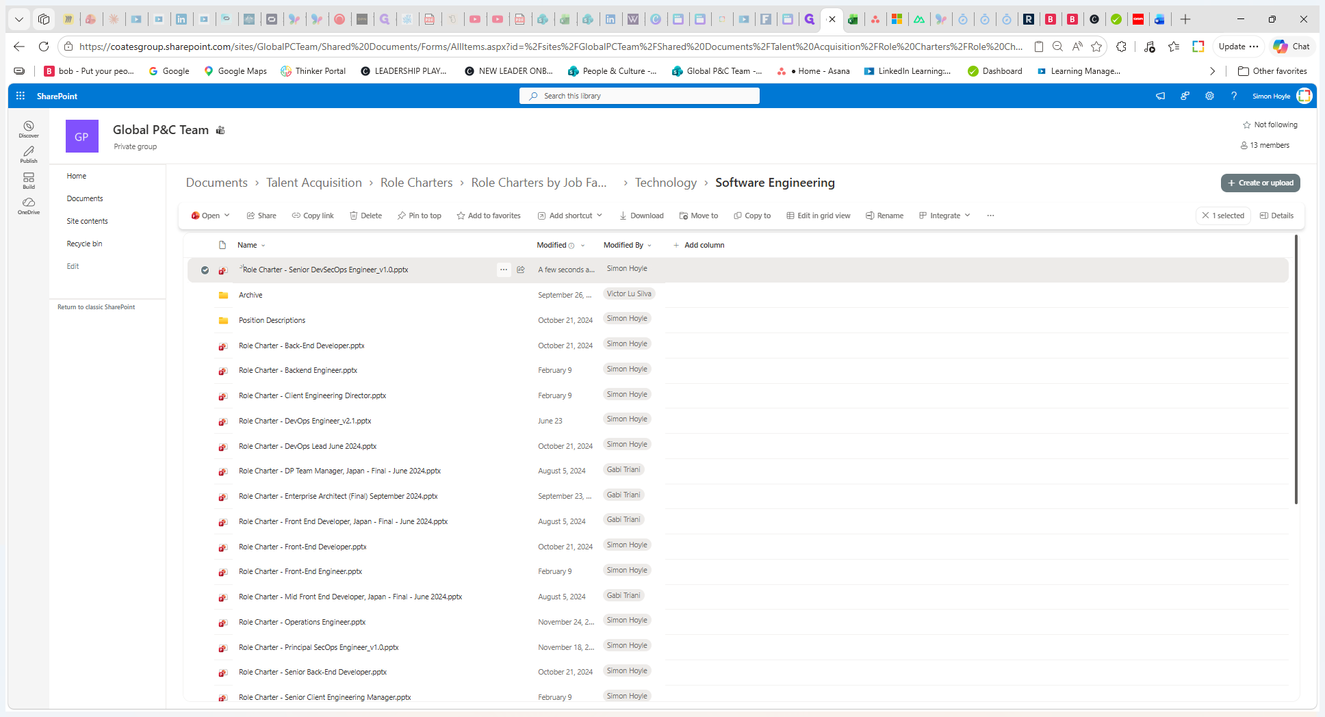Open the Publish icon in left rail
Screen dimensions: 1325x717
pyautogui.click(x=29, y=155)
